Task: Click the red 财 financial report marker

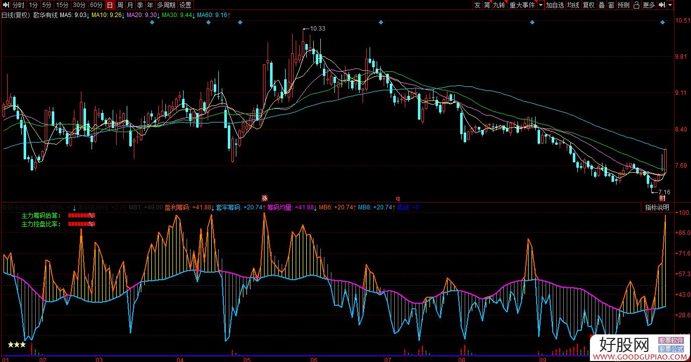Action: pos(663,198)
